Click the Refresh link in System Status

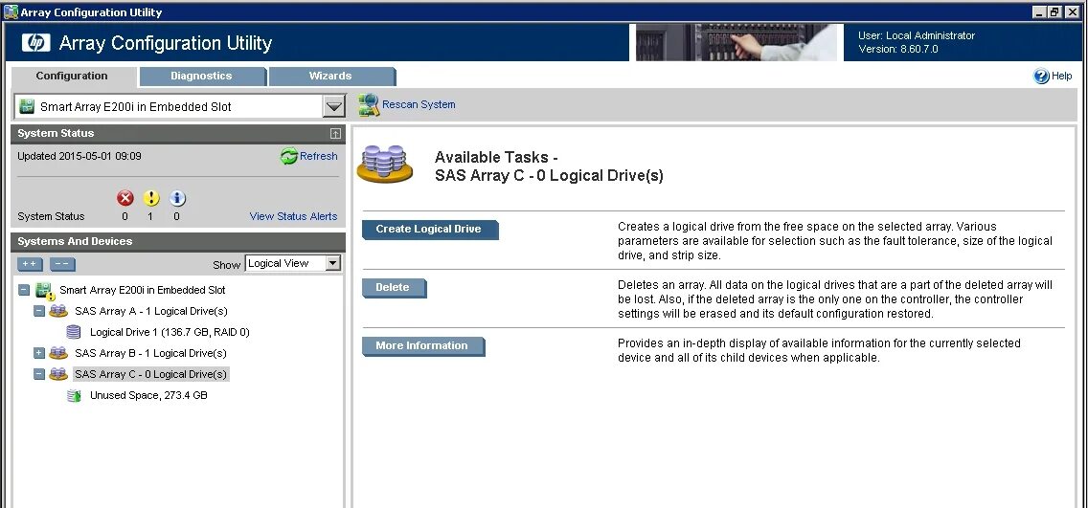click(319, 157)
